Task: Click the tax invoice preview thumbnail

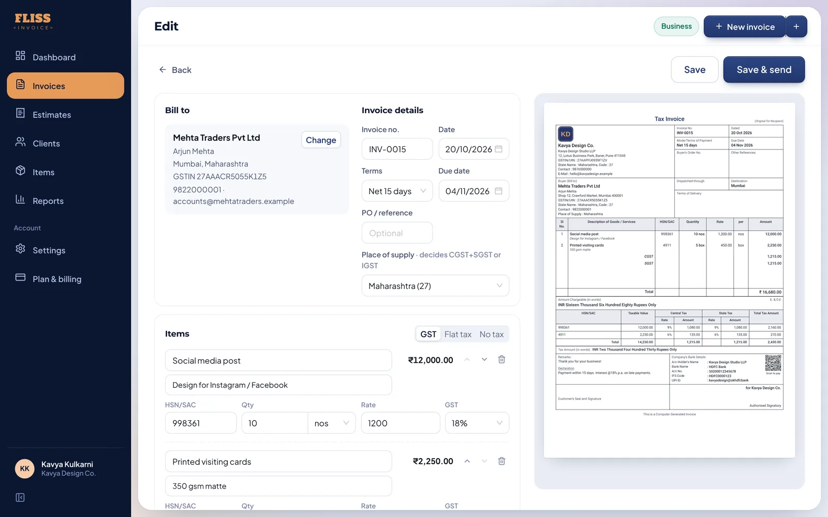Action: pyautogui.click(x=669, y=280)
